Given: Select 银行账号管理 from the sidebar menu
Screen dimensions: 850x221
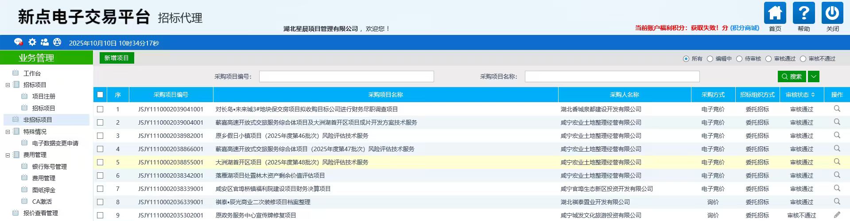Looking at the screenshot, I should 49,167.
